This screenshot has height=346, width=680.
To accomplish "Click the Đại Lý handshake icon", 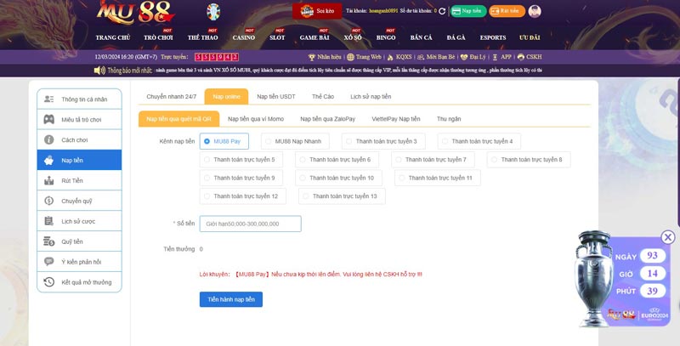I will pos(463,57).
